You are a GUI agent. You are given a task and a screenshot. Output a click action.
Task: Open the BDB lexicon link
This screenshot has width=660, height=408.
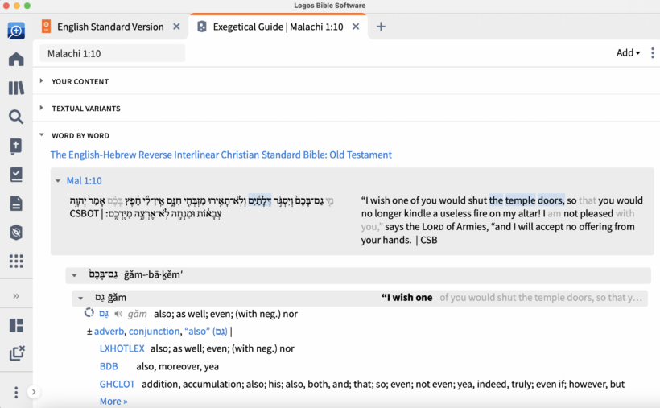[109, 366]
